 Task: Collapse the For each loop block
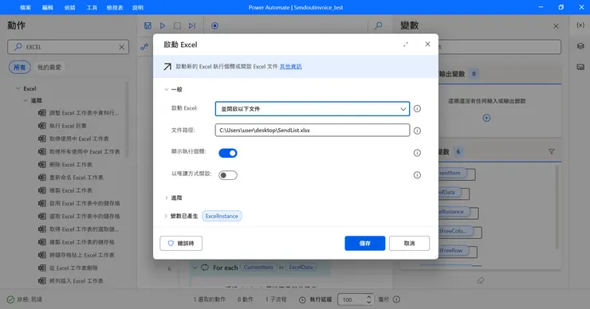click(195, 268)
